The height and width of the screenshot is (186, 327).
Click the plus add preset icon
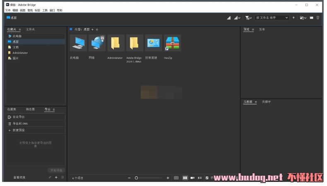(x=56, y=177)
